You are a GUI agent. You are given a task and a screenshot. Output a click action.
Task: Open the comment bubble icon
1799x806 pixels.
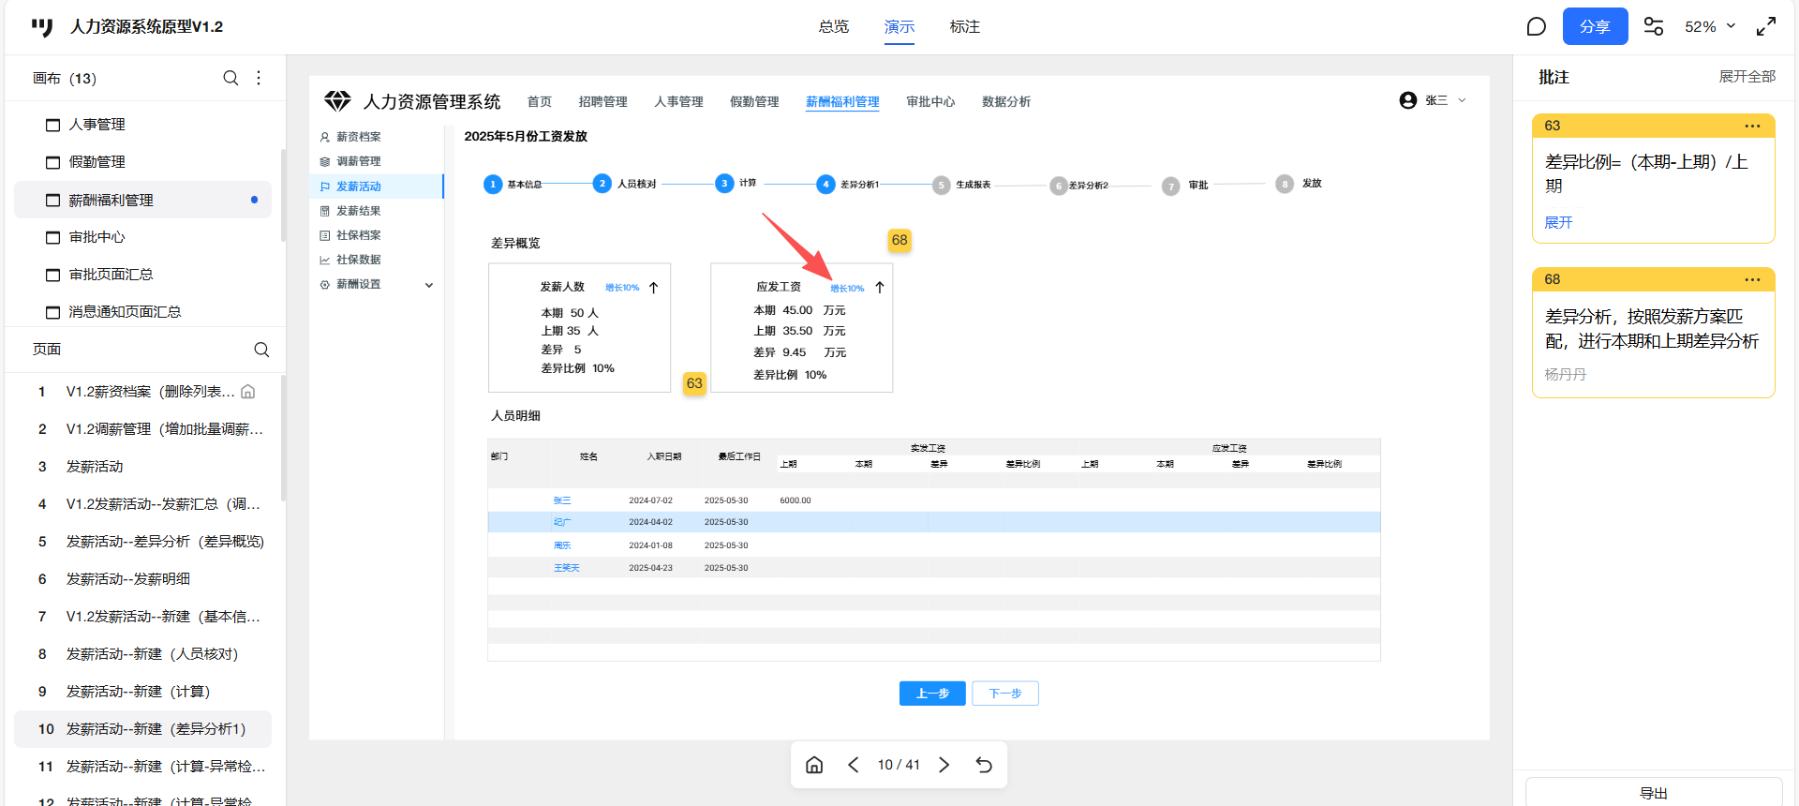[1536, 26]
